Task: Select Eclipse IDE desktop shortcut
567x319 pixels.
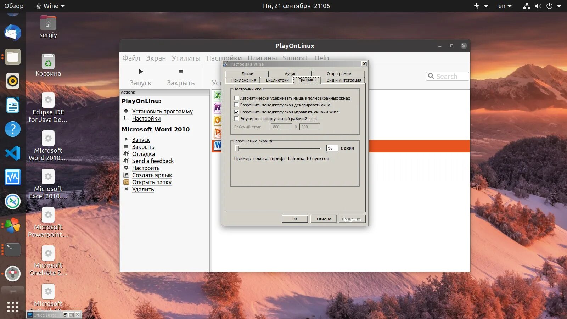Action: coord(48,108)
